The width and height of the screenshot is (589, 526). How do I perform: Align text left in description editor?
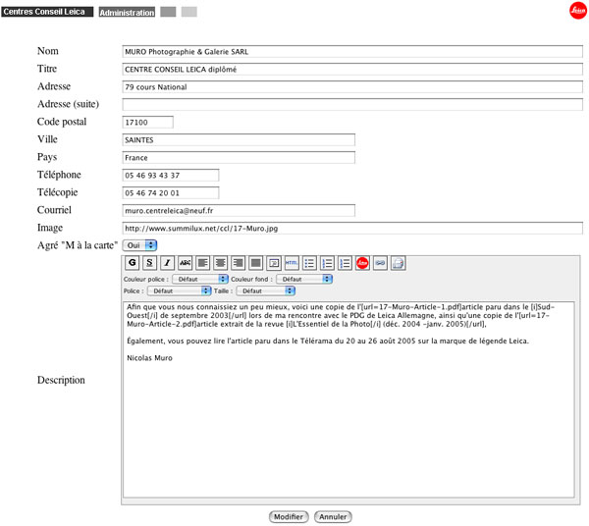click(x=203, y=263)
